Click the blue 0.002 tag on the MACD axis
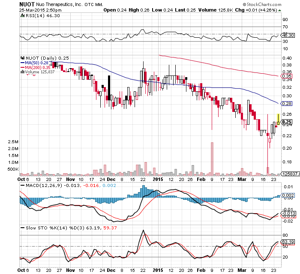 coord(288,195)
